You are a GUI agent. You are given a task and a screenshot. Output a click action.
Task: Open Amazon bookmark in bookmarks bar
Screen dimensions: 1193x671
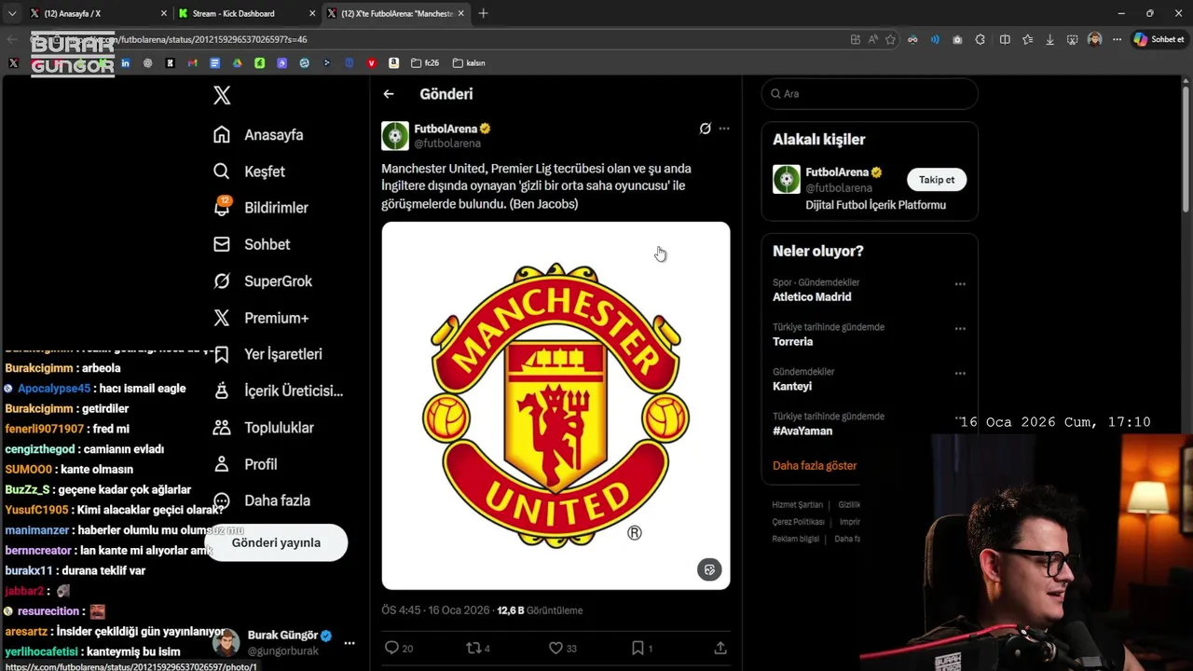pos(394,63)
